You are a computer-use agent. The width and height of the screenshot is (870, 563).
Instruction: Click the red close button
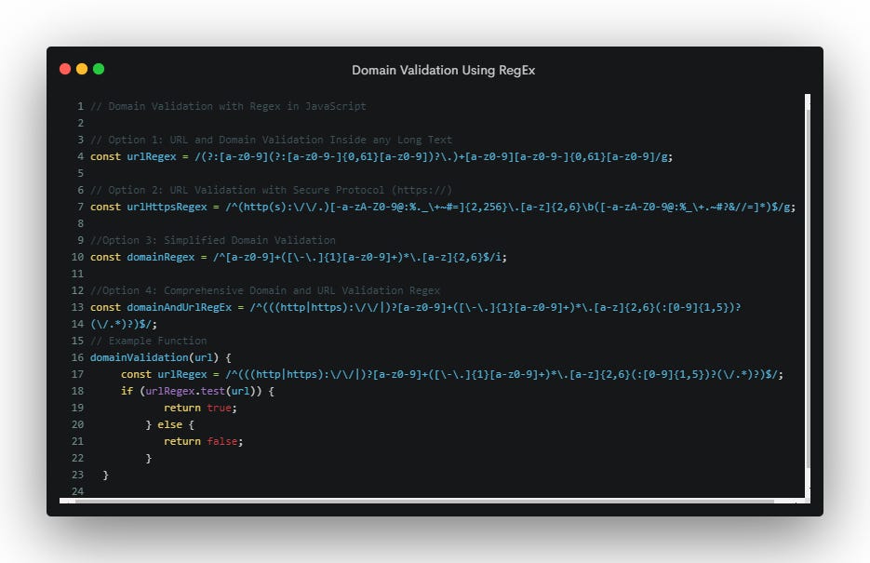64,68
